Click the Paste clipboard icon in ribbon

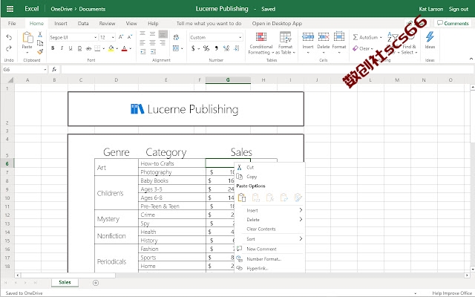coord(27,38)
